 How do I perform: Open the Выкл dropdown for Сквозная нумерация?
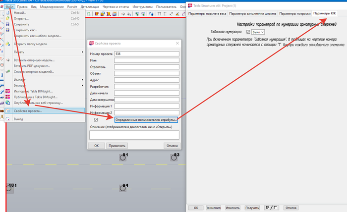pyautogui.click(x=258, y=32)
